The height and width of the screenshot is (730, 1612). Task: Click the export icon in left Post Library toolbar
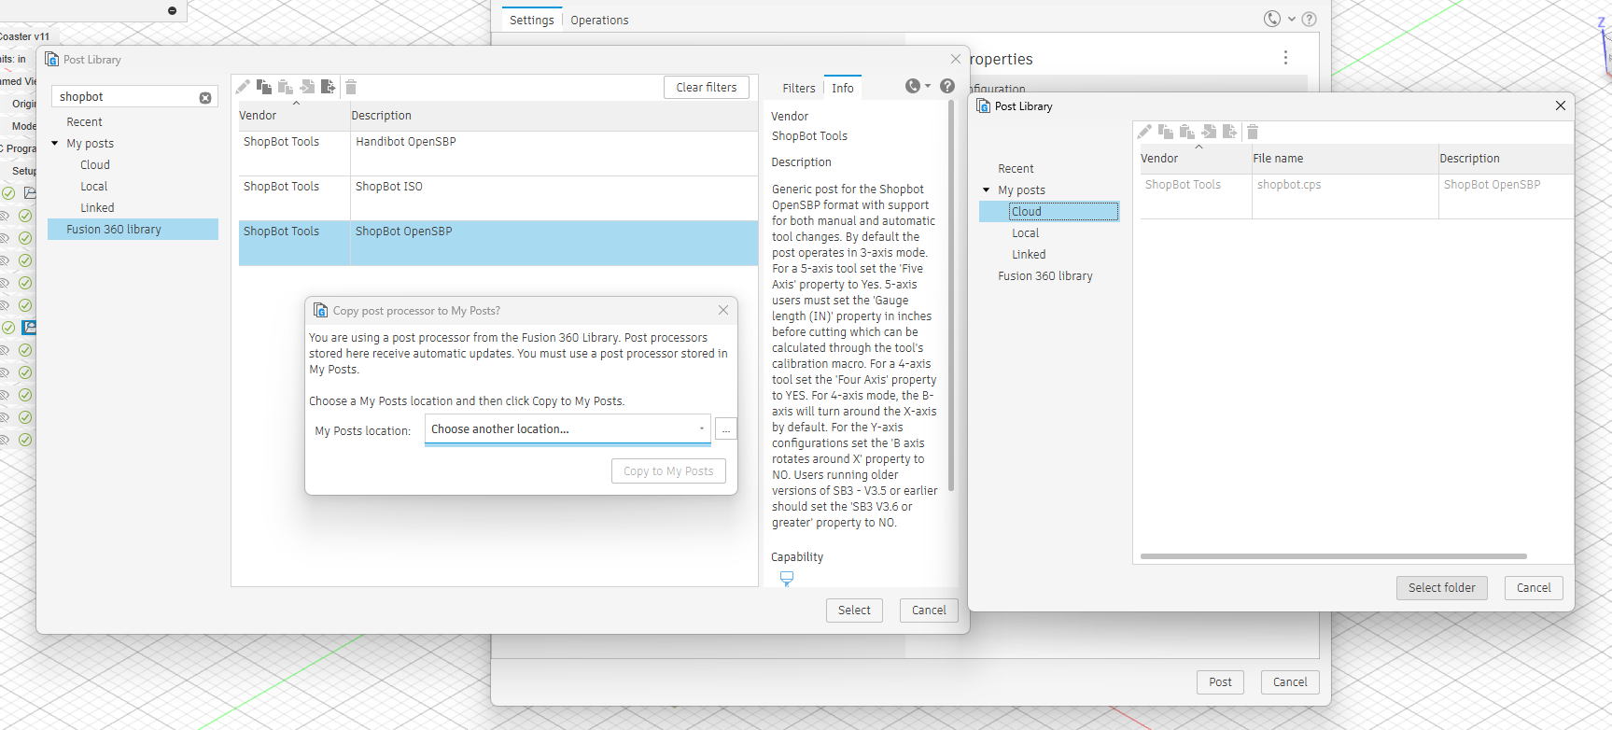pos(328,87)
